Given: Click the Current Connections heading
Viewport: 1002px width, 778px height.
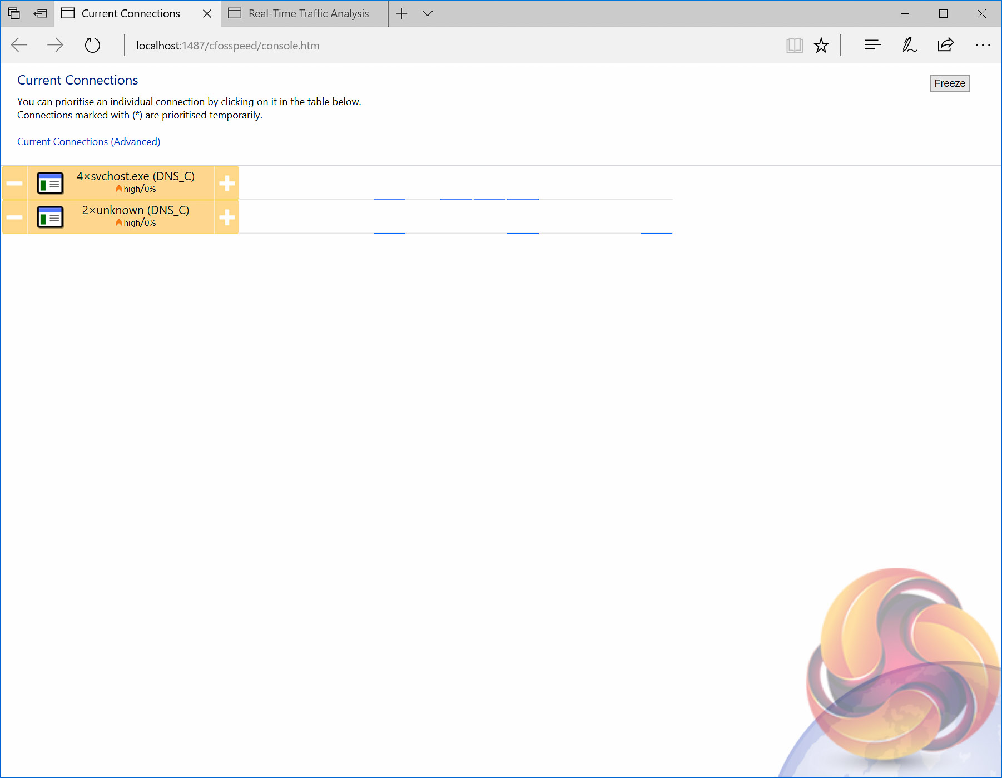Looking at the screenshot, I should tap(78, 80).
